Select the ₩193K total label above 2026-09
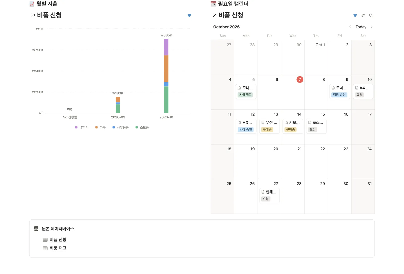The width and height of the screenshot is (404, 274). [x=118, y=93]
